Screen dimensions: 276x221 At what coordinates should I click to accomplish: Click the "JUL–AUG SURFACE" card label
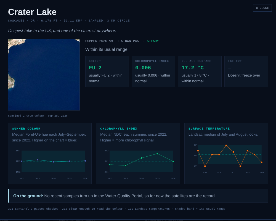click(x=196, y=61)
